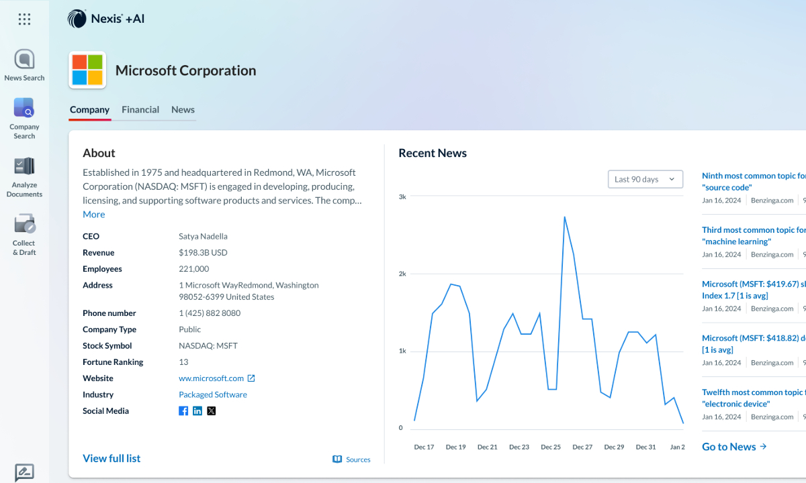The image size is (806, 483).
Task: Click the Analyze Documents sidebar icon
Action: [24, 166]
